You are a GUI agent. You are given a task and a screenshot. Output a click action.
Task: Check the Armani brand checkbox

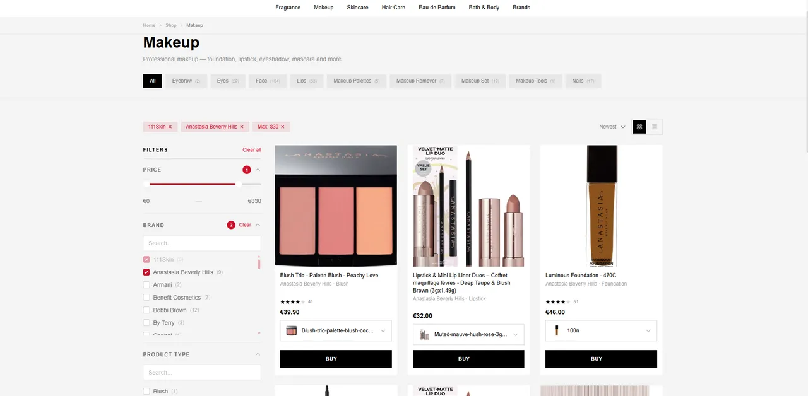[x=146, y=285]
